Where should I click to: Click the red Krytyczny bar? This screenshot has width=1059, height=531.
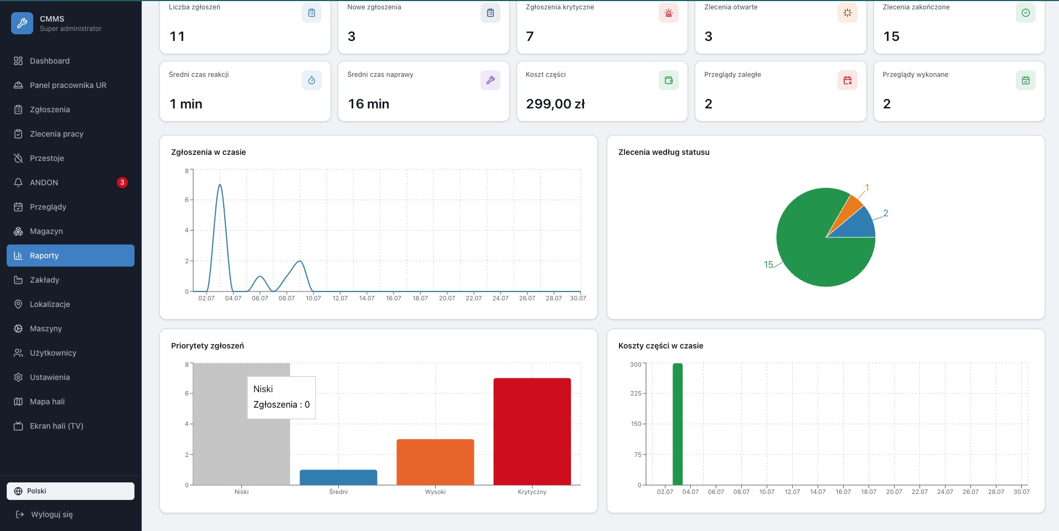tap(532, 431)
